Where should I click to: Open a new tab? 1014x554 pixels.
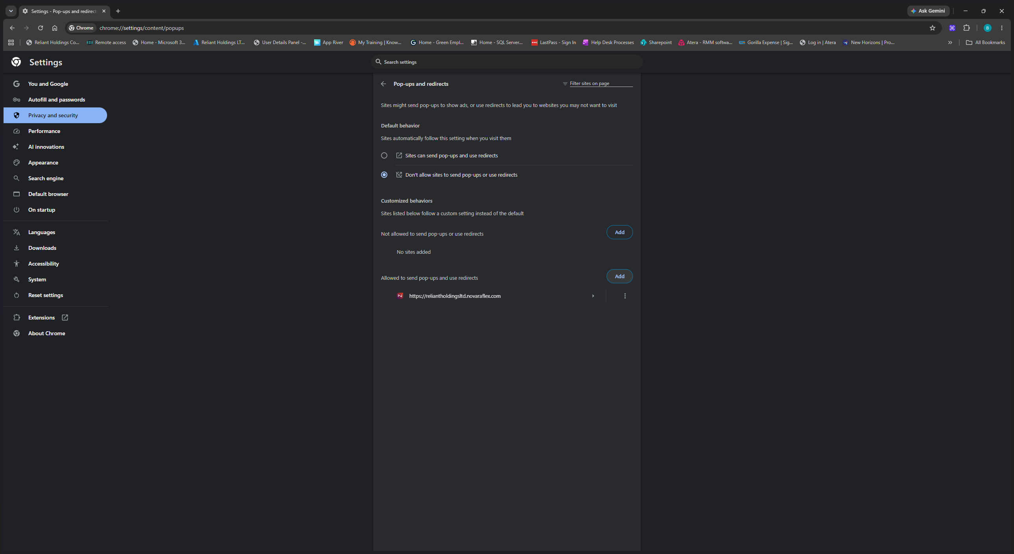[118, 11]
